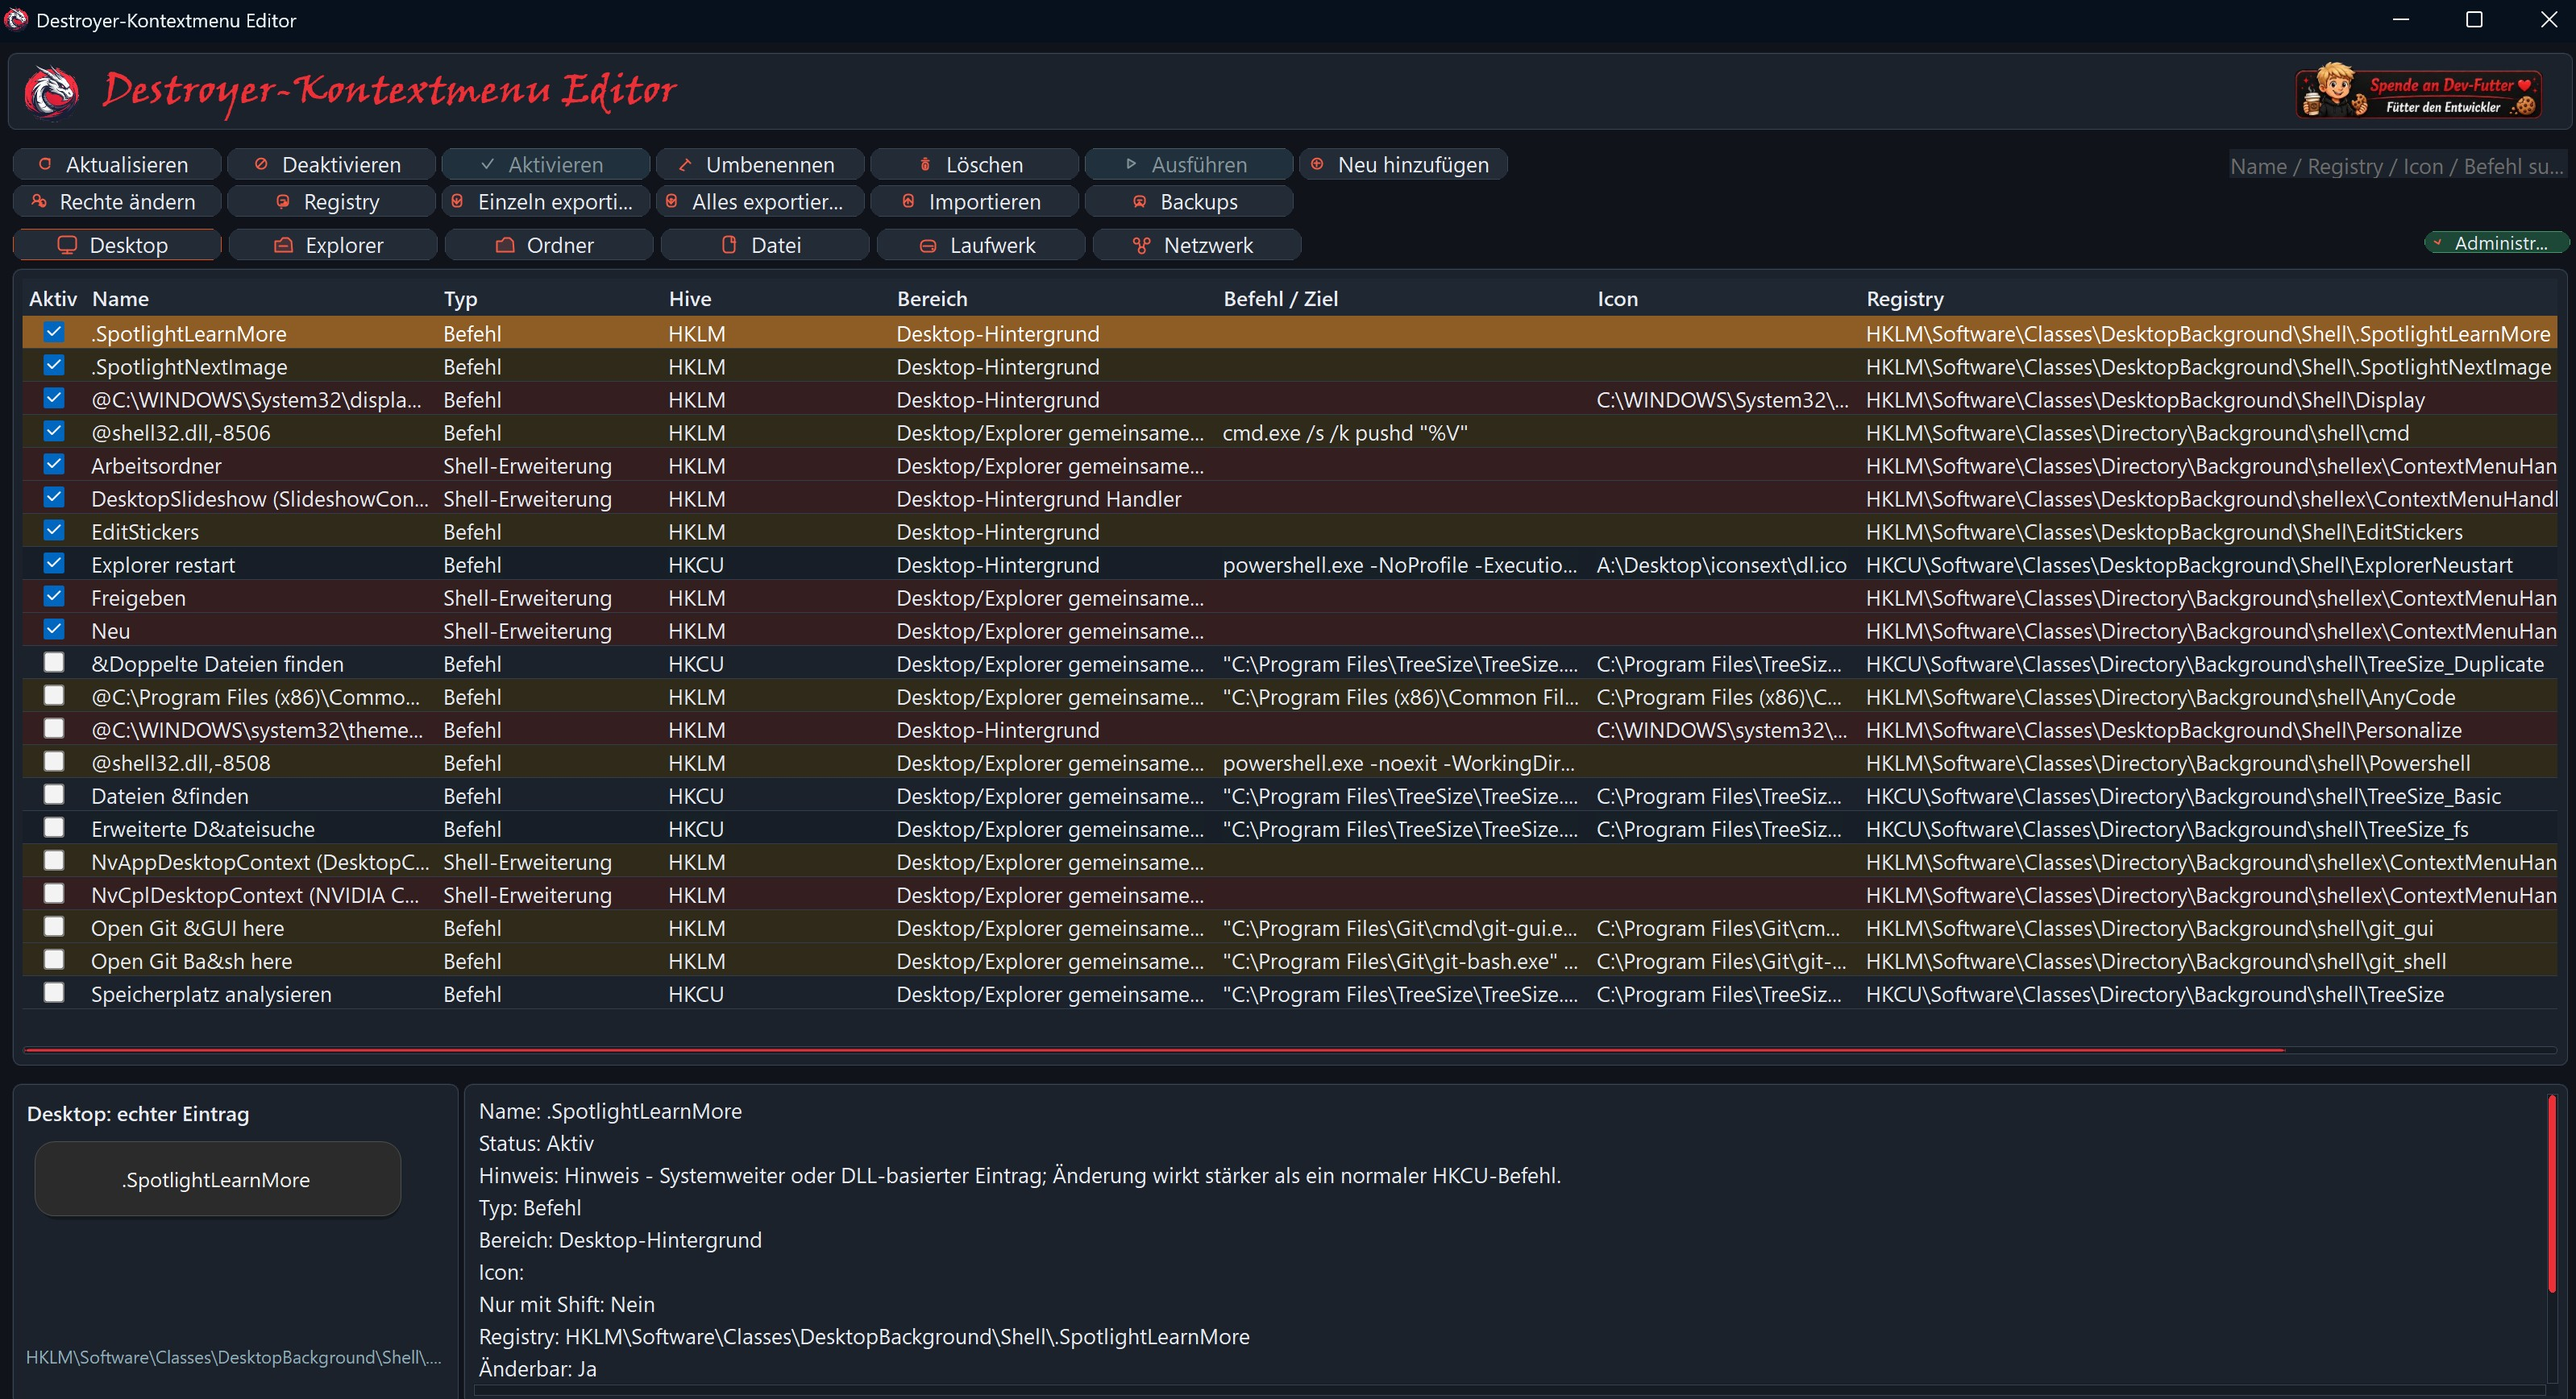Viewport: 2576px width, 1399px height.
Task: Run the entry with the Ausführen button
Action: [x=1189, y=163]
